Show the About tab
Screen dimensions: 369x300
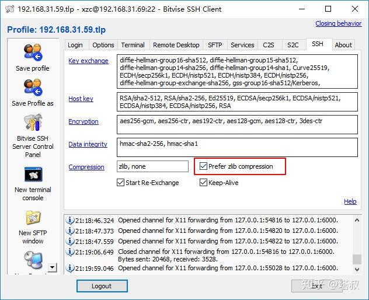coord(343,45)
